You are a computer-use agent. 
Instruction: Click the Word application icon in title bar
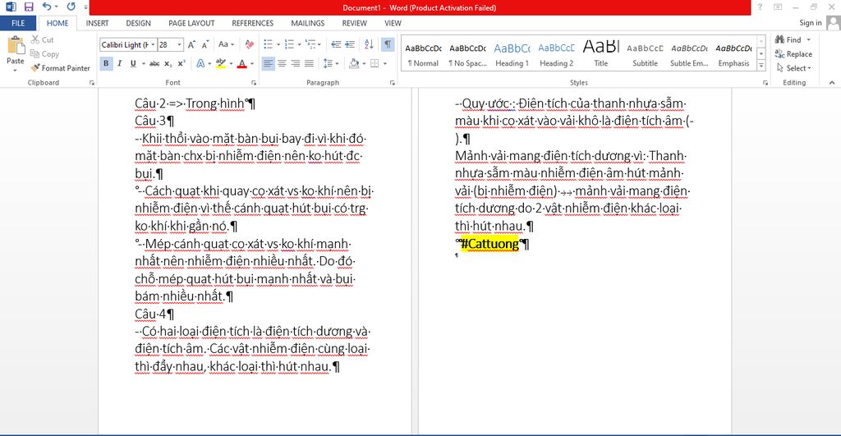tap(11, 7)
